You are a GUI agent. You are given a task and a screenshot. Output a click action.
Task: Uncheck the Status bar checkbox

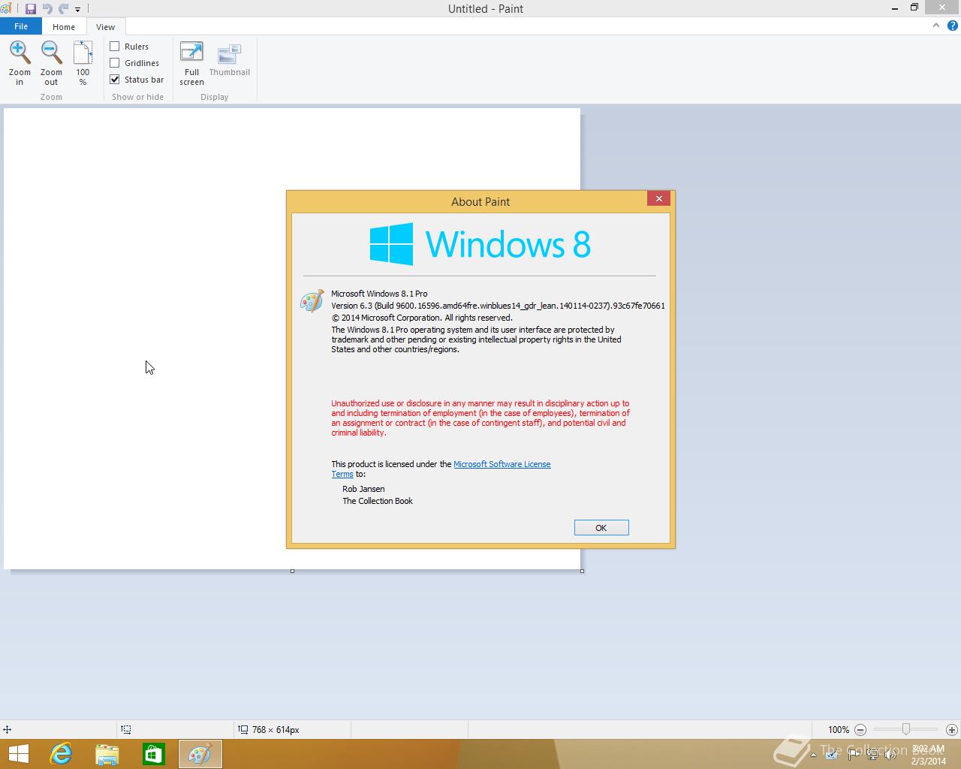click(115, 79)
